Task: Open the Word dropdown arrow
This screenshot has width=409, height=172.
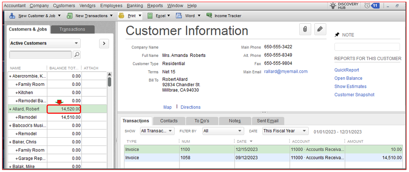Action: pos(199,16)
